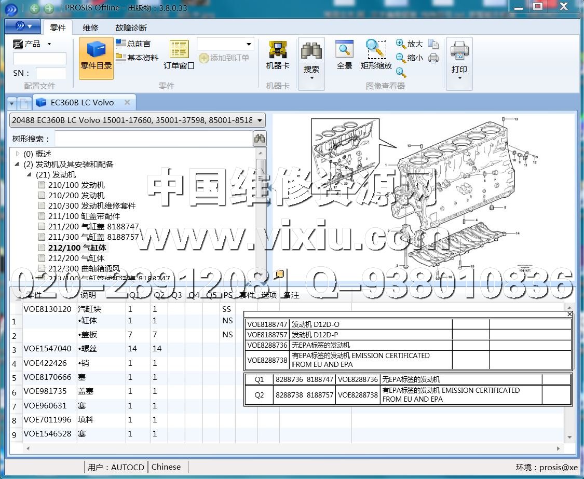The width and height of the screenshot is (584, 479).
Task: Click the binoculars beside the tree search field
Action: [x=260, y=139]
